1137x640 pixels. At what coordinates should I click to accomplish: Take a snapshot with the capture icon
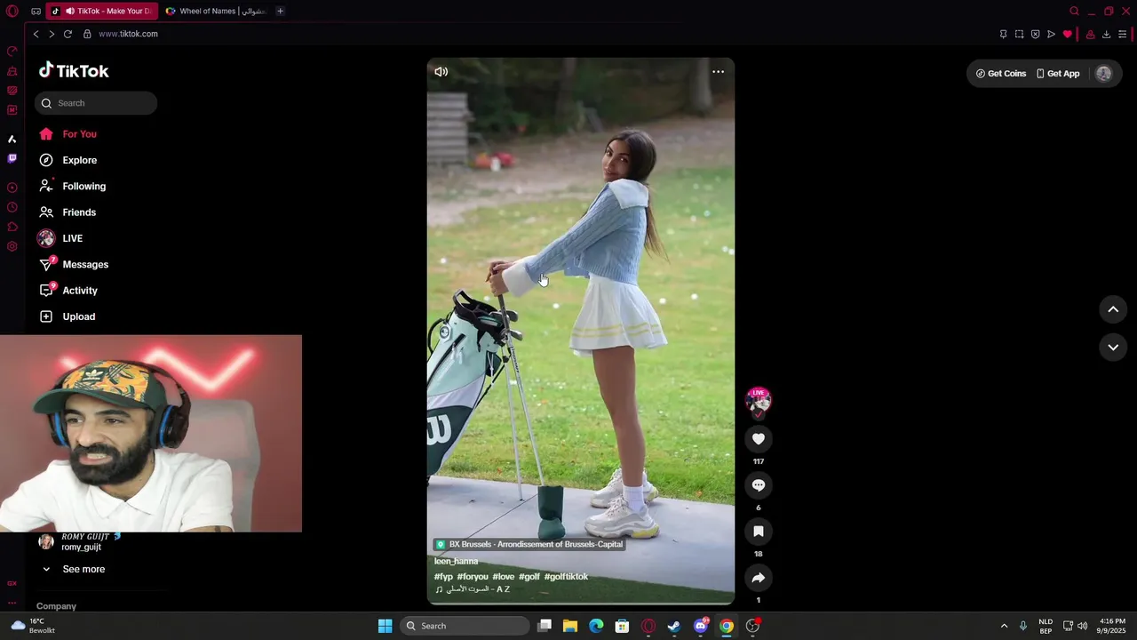pos(1019,35)
